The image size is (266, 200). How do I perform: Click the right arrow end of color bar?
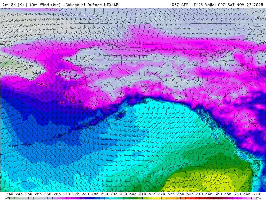[259, 198]
